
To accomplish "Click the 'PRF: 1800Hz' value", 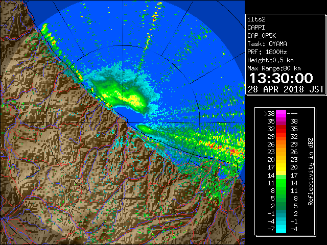I will point(267,52).
